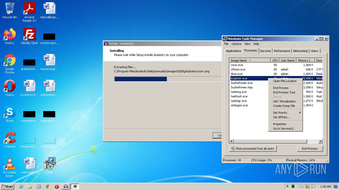
Task: Choose Open File Location in context menu
Action: [x=285, y=81]
